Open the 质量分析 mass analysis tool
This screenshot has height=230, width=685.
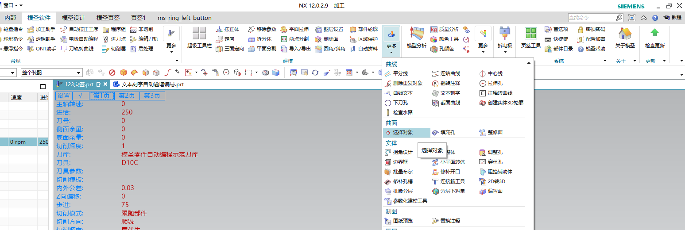coord(445,29)
